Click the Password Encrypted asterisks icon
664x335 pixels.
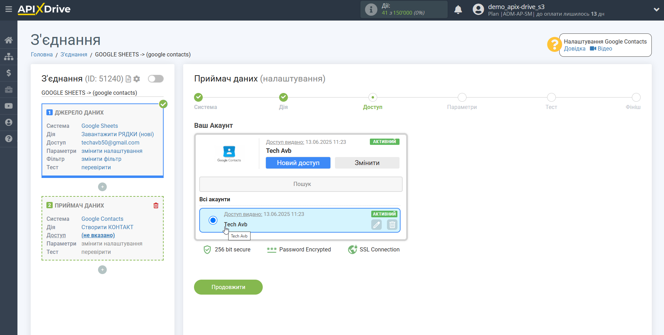click(x=272, y=250)
